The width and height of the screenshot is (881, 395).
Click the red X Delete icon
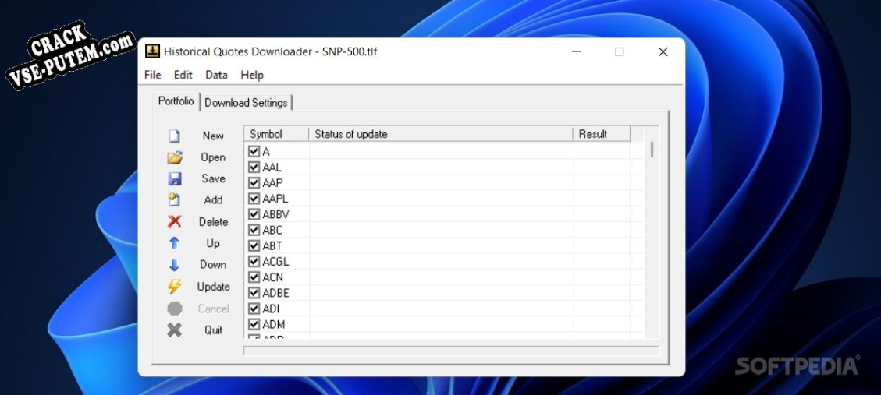point(174,221)
